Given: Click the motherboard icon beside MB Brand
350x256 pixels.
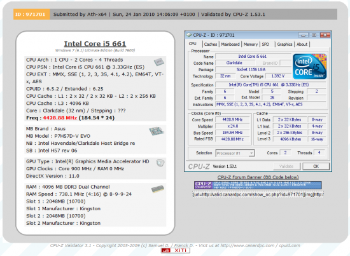Looking at the screenshot, I should [157, 131].
